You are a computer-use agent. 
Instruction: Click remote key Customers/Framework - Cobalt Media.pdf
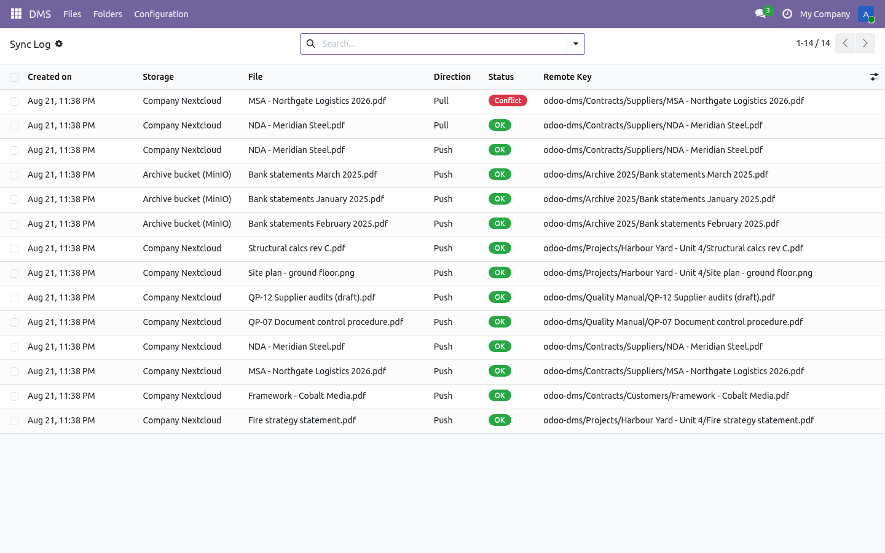(666, 396)
